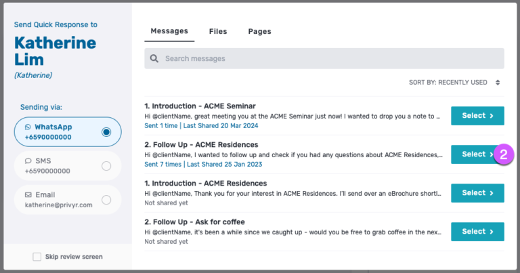Click the 'Sending via:' label
The width and height of the screenshot is (520, 273).
tap(41, 107)
